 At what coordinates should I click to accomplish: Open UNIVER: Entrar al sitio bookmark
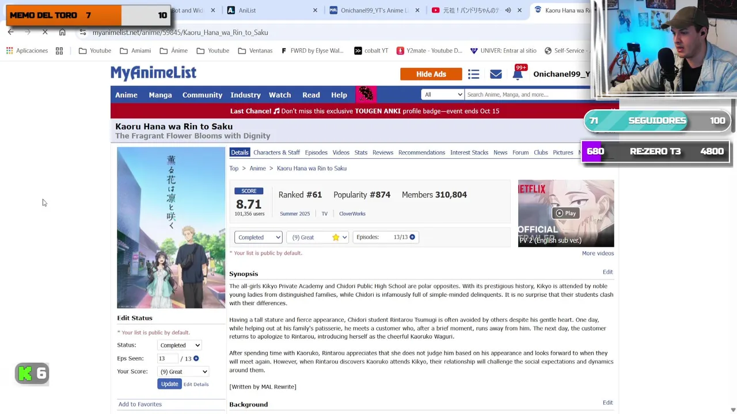[x=503, y=51]
